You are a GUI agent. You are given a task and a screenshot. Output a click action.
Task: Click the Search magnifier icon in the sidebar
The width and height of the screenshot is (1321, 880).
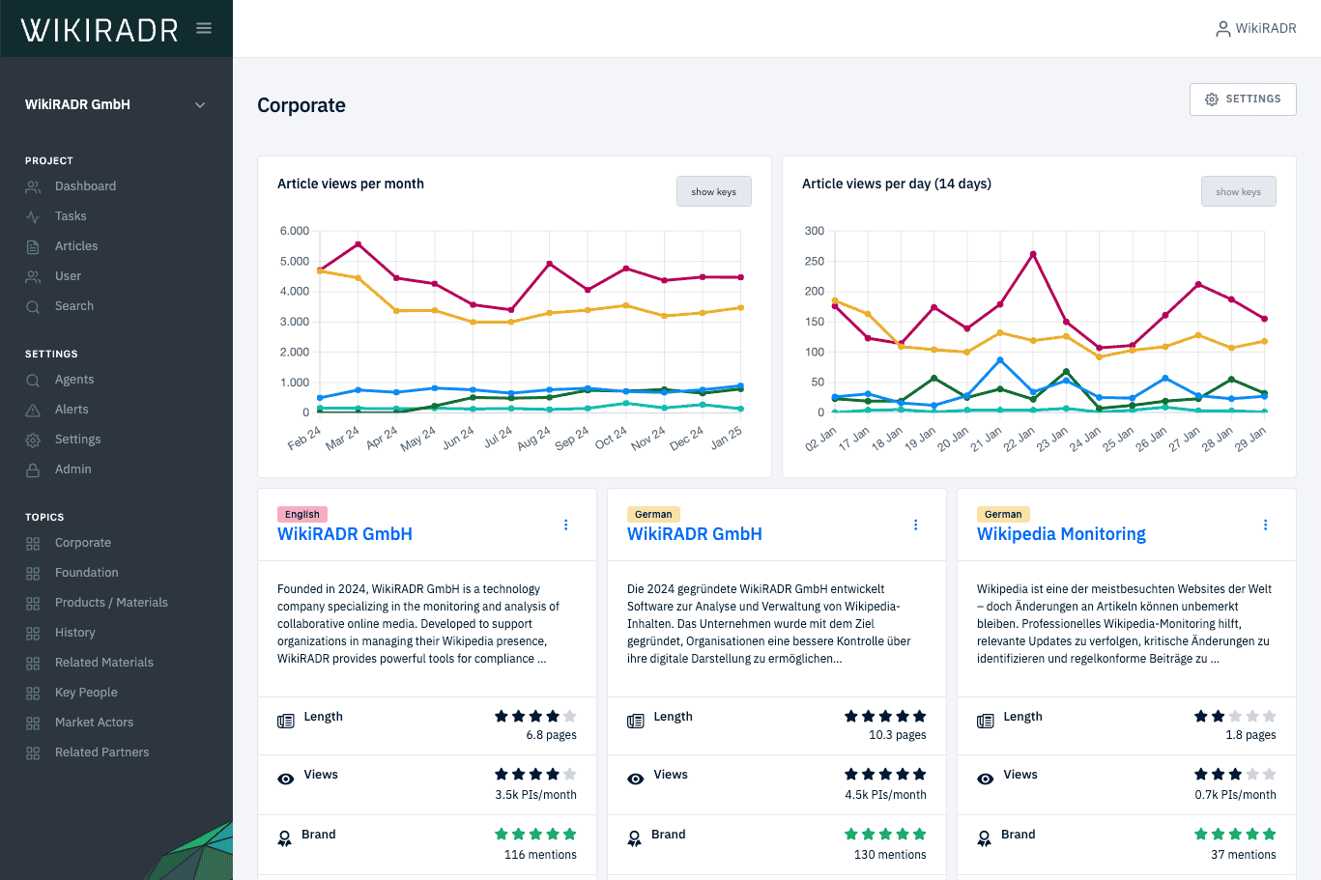click(33, 306)
